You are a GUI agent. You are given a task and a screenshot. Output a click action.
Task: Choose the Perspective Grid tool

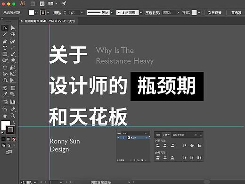pyautogui.click(x=13, y=81)
